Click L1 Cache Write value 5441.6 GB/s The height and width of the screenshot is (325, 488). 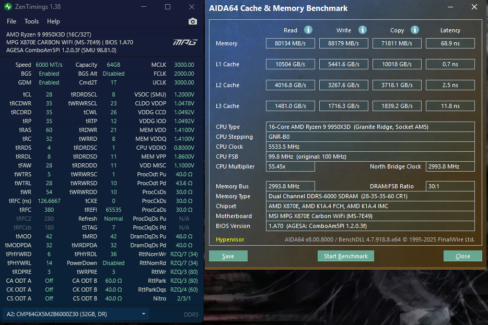pyautogui.click(x=344, y=64)
